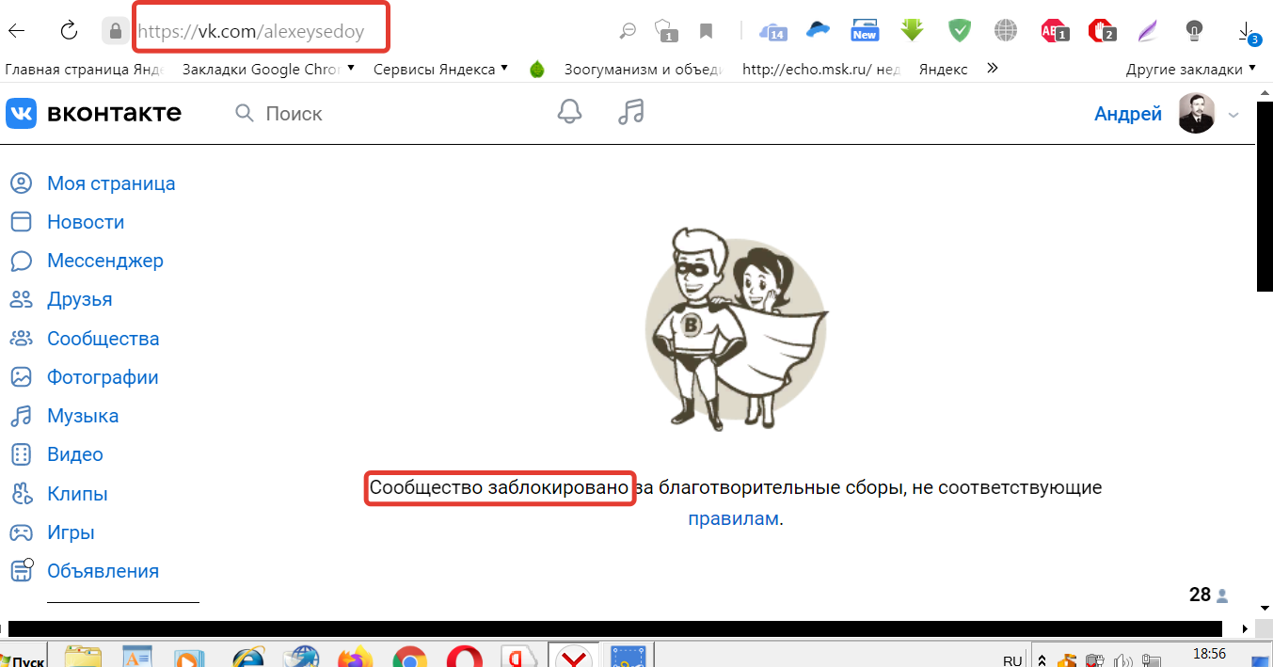This screenshot has width=1273, height=667.
Task: Go to Моя страница
Action: pyautogui.click(x=110, y=183)
